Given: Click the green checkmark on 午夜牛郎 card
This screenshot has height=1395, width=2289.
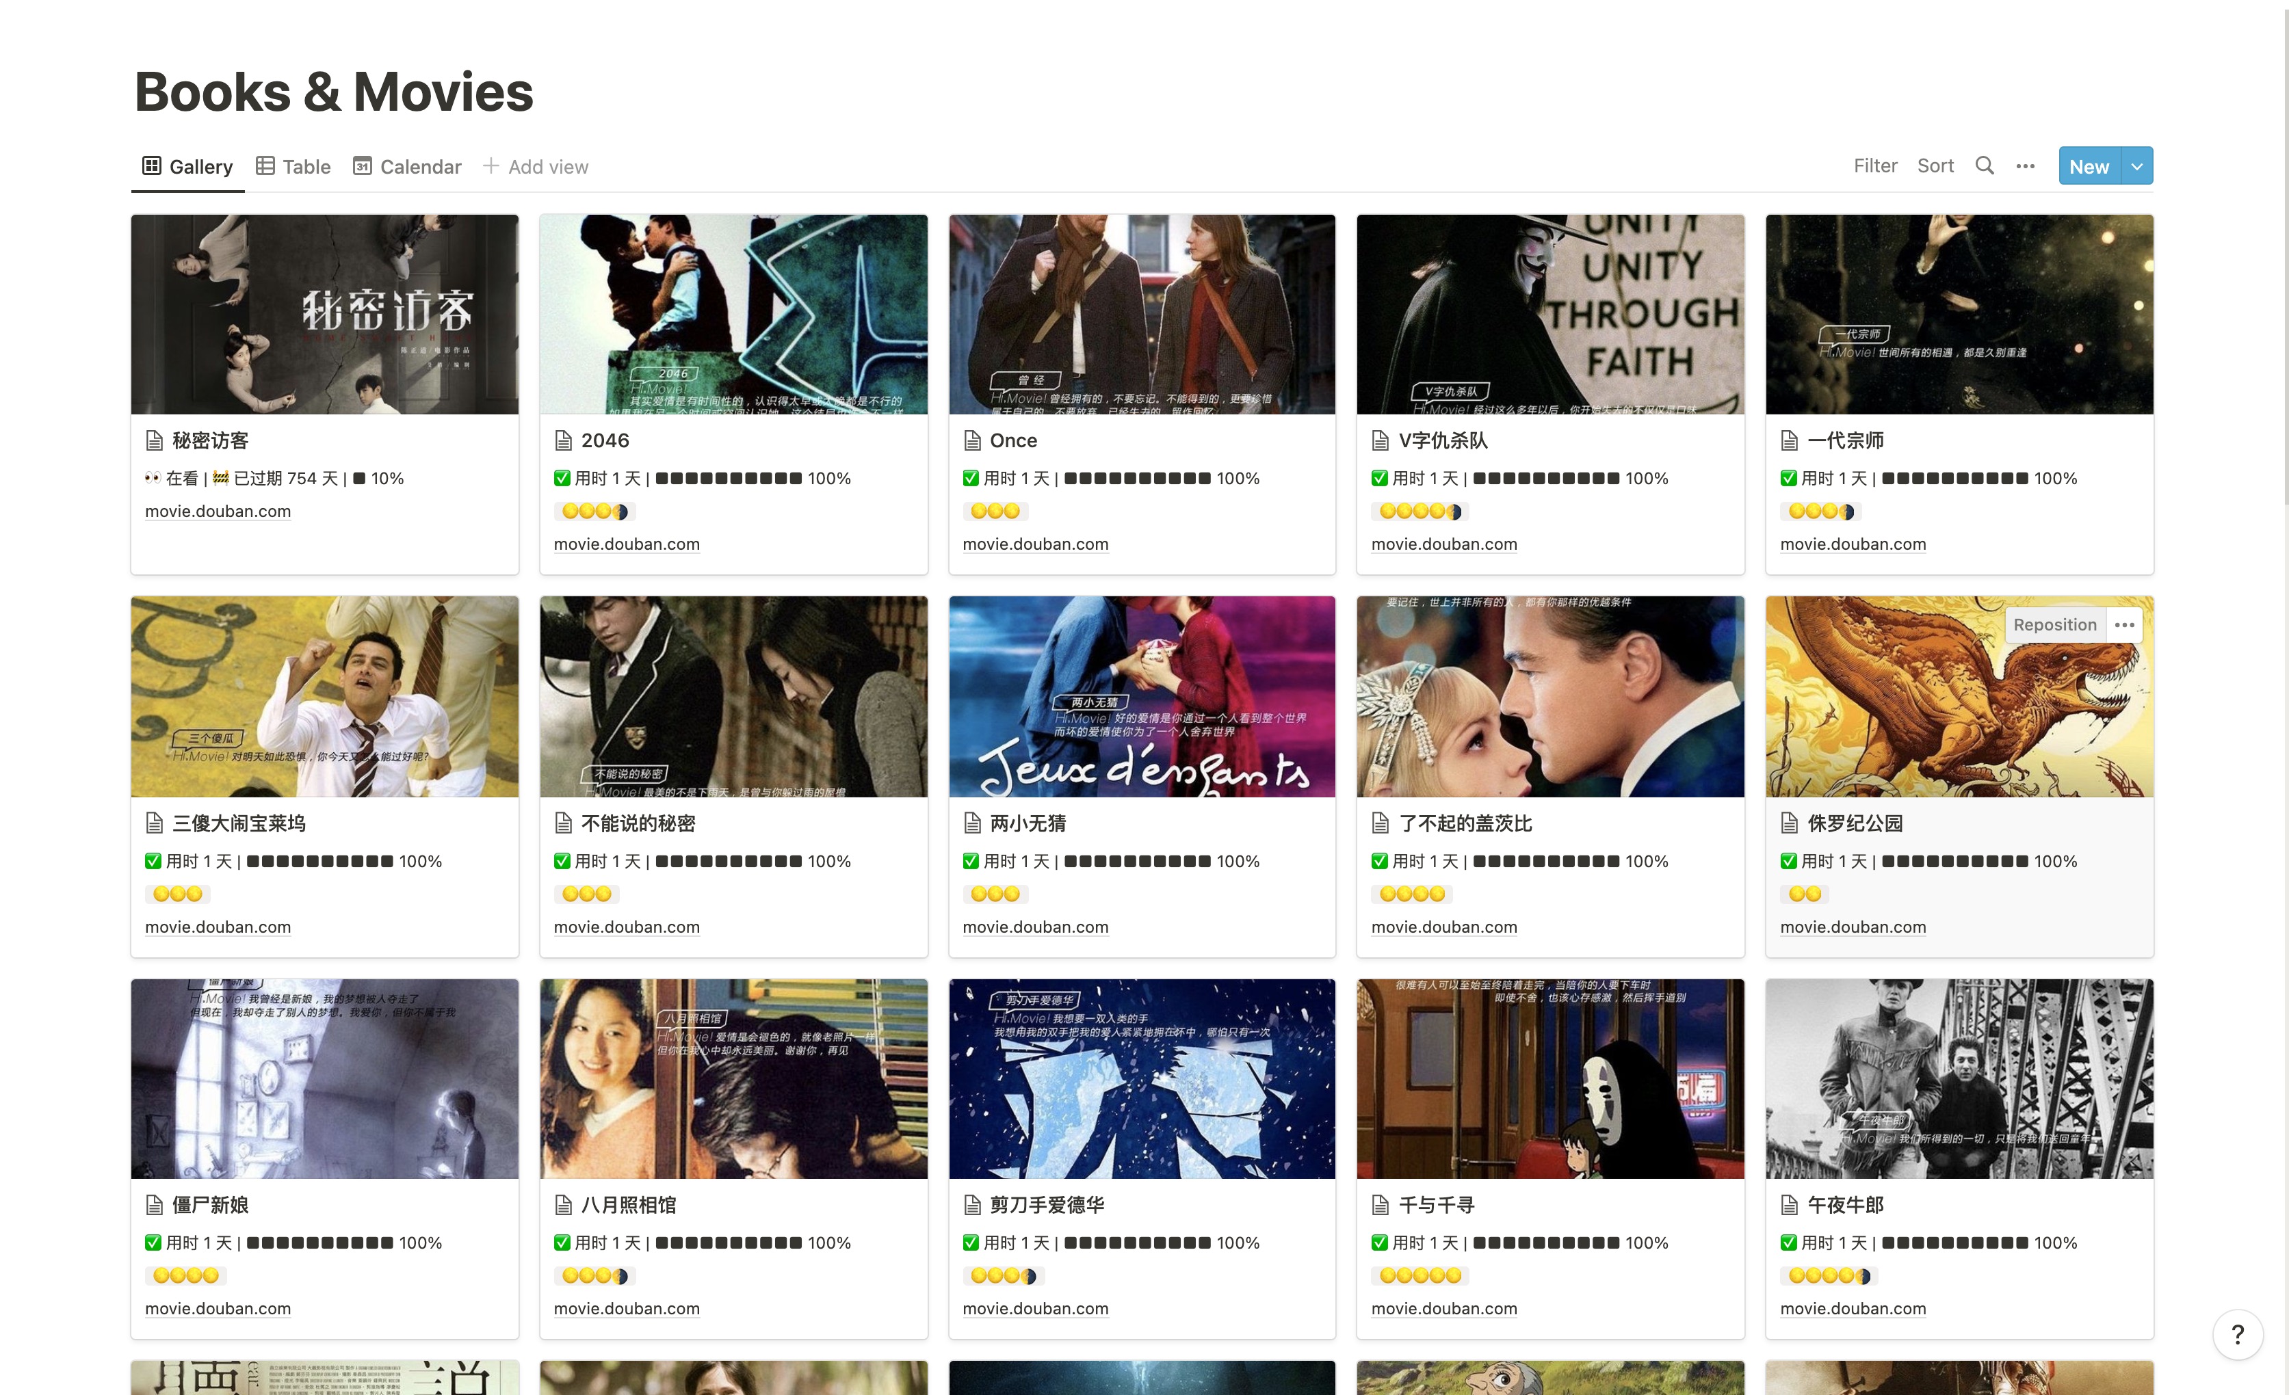Looking at the screenshot, I should coord(1788,1243).
